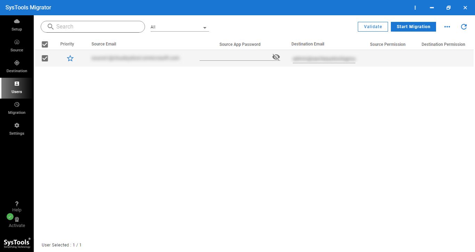Go to the Destination tab

click(17, 67)
